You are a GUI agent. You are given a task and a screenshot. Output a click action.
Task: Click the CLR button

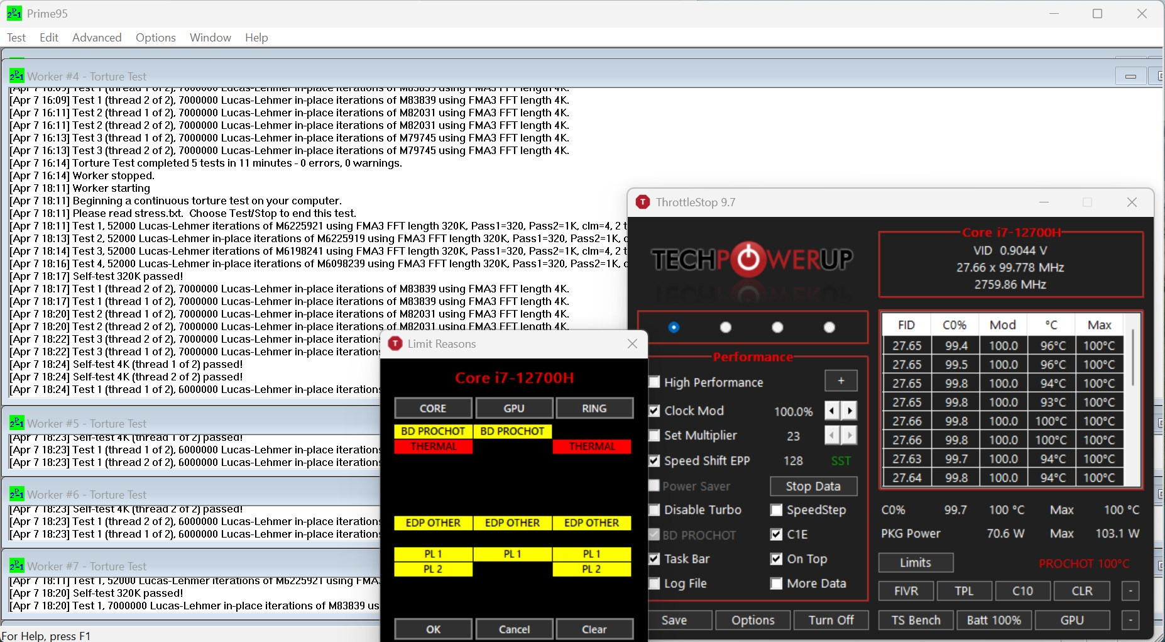tap(1082, 591)
